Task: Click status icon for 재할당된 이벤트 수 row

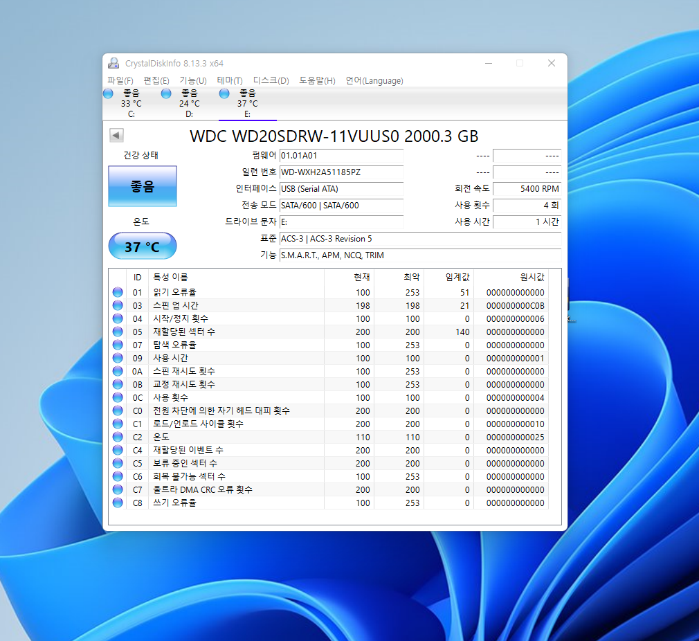Action: pos(118,450)
